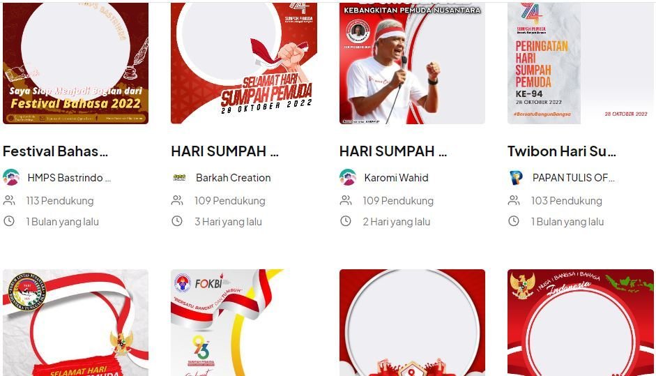Click the HMPS Bastrindo avatar icon
The image size is (656, 376).
11,177
